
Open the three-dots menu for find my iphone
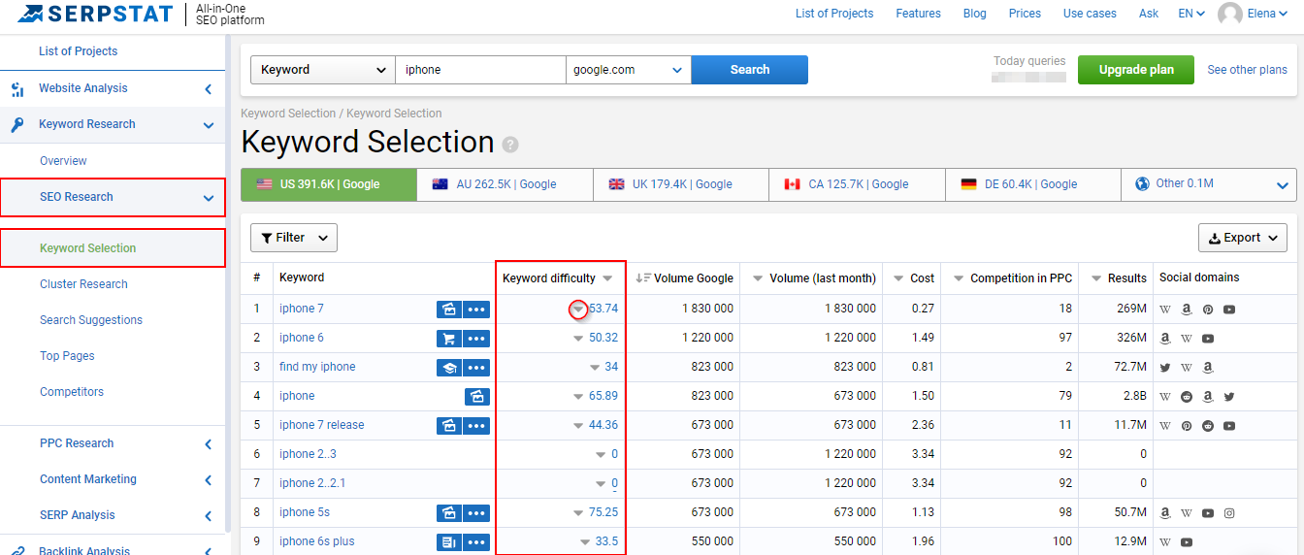point(476,368)
